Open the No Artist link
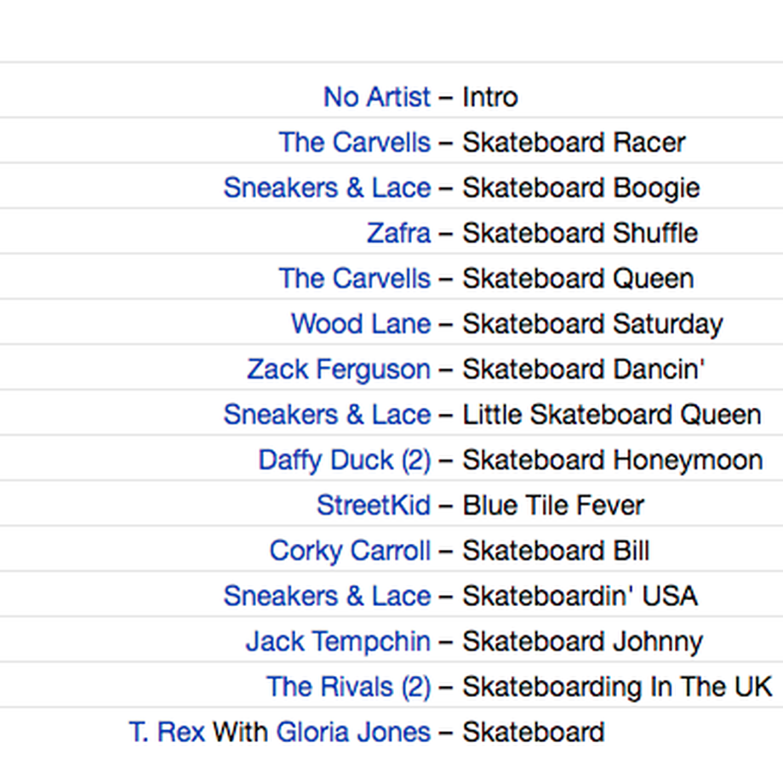783x783 pixels. pyautogui.click(x=377, y=96)
